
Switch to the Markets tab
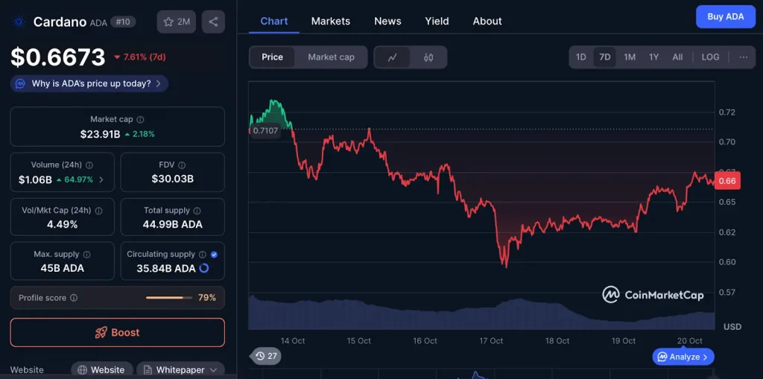(330, 21)
